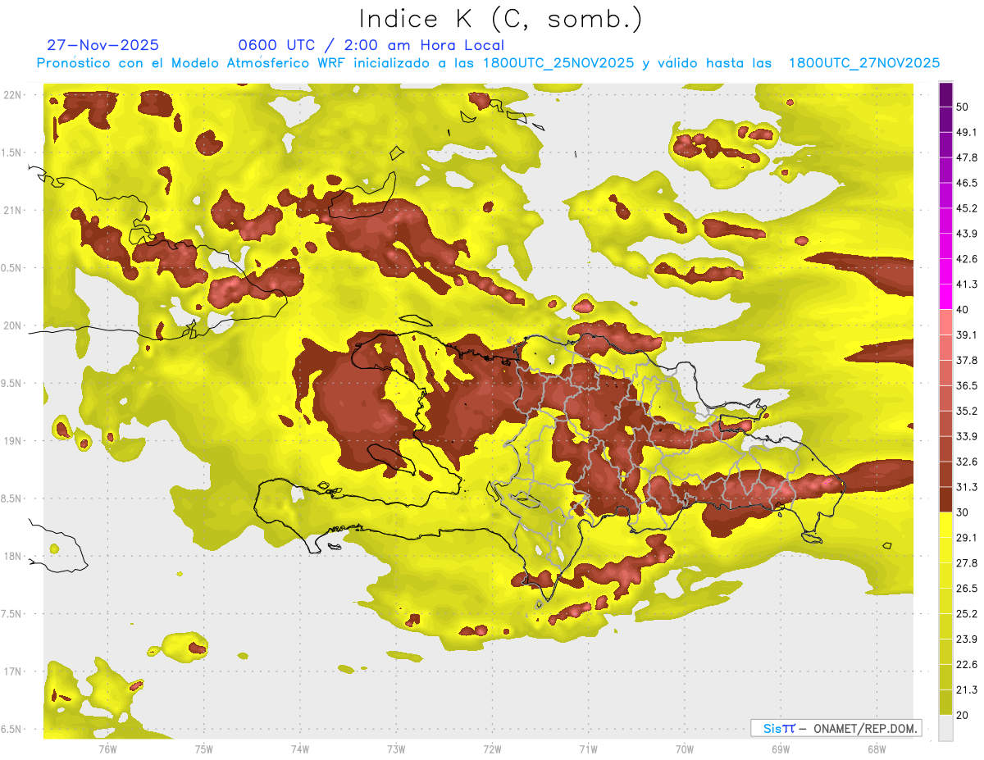The width and height of the screenshot is (984, 760).
Task: Click the colorbar label "36.5"
Action: tap(967, 385)
